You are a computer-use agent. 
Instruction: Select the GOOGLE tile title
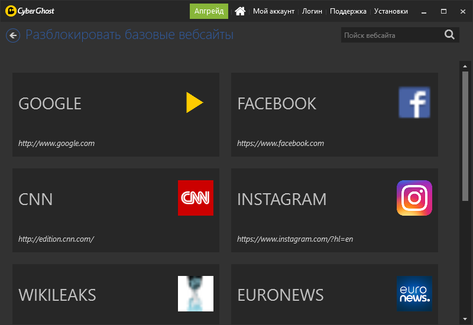click(x=50, y=104)
